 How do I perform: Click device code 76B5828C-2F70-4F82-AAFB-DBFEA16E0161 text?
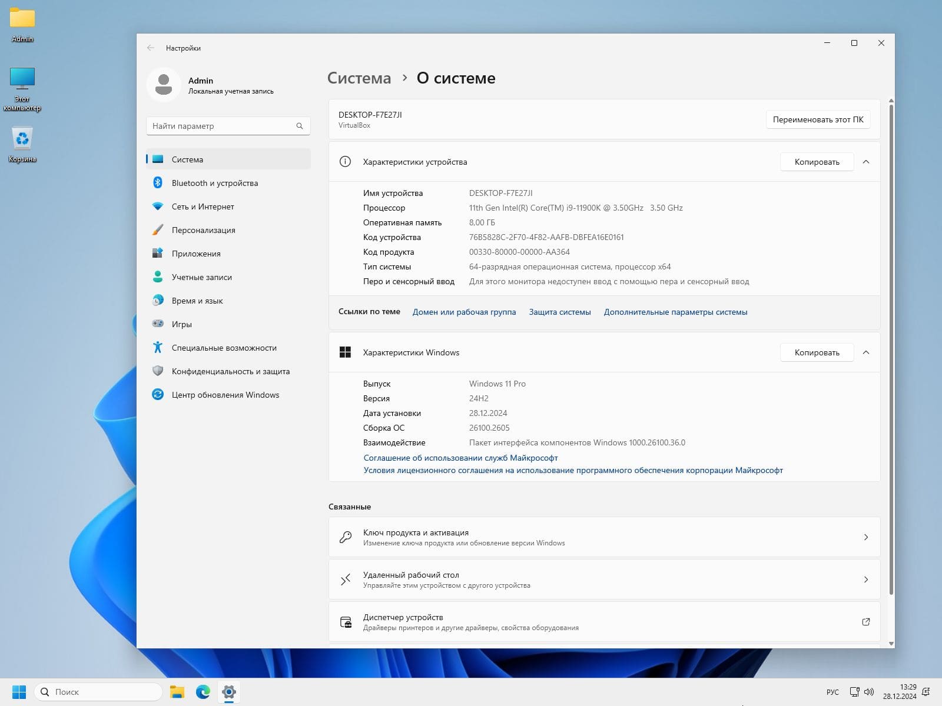(x=546, y=237)
